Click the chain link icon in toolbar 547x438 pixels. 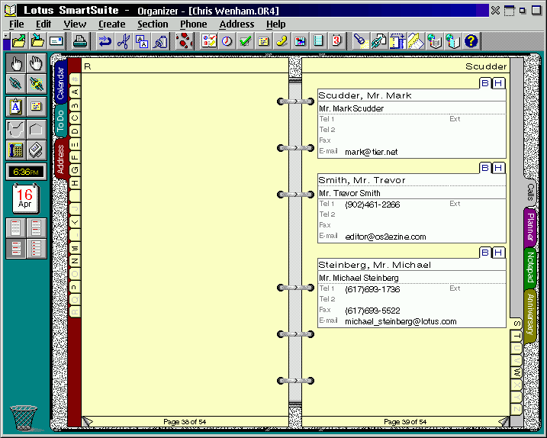(379, 41)
